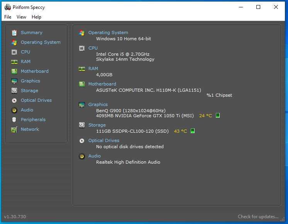Click Realtek High Definition Audio text
Viewport: 288px width, 224px height.
coord(128,162)
